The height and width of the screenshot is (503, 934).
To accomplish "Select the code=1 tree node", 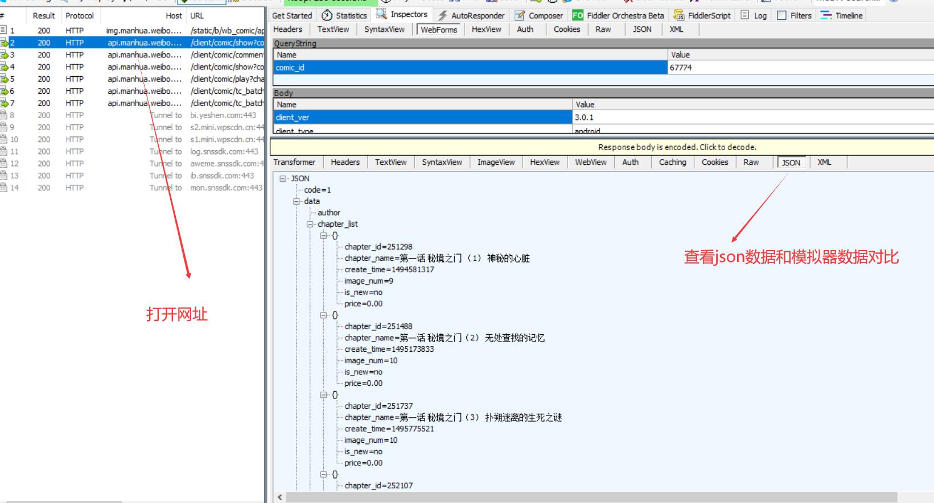I will pos(318,190).
